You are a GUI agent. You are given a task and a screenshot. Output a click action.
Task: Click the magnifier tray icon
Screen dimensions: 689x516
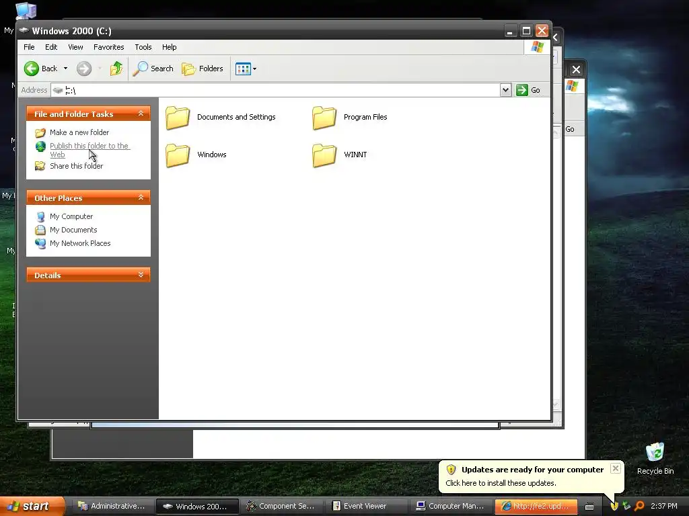(640, 507)
